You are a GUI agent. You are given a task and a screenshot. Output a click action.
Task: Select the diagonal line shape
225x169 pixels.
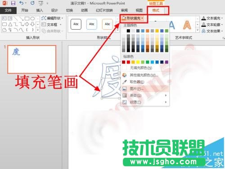(16, 18)
